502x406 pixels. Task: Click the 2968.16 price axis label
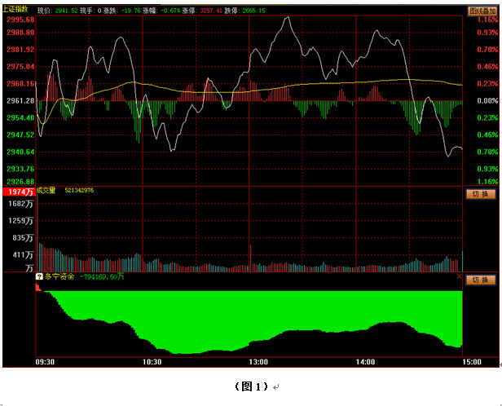20,84
